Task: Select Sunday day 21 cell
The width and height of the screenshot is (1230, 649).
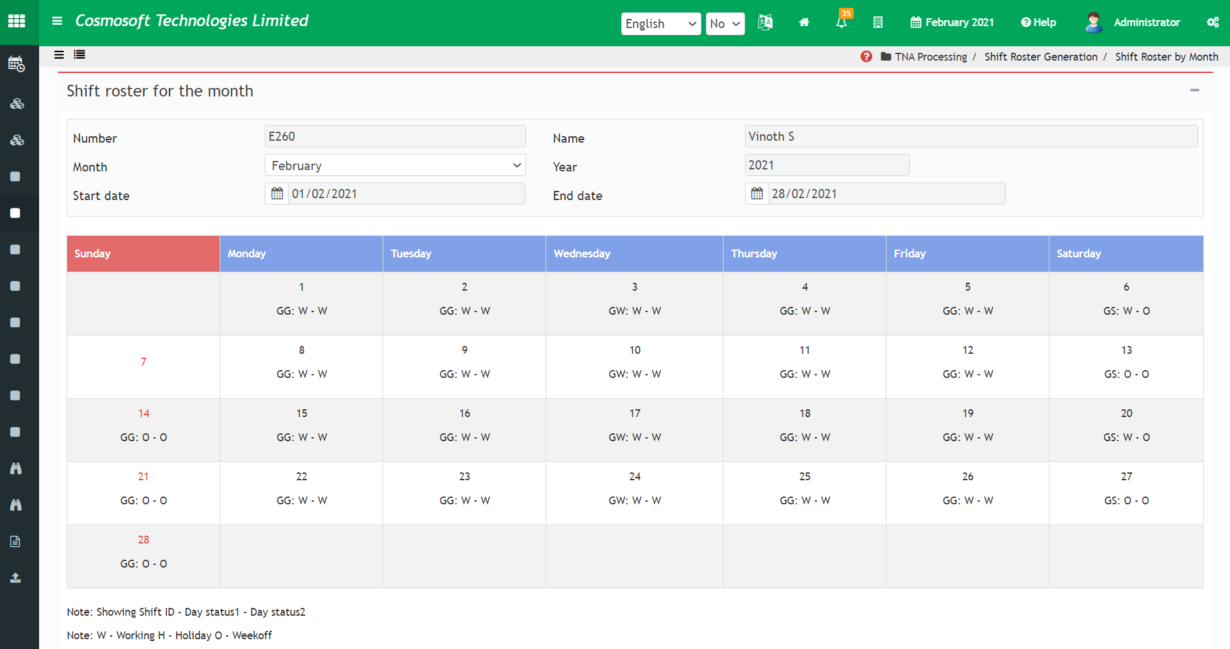Action: [x=143, y=493]
